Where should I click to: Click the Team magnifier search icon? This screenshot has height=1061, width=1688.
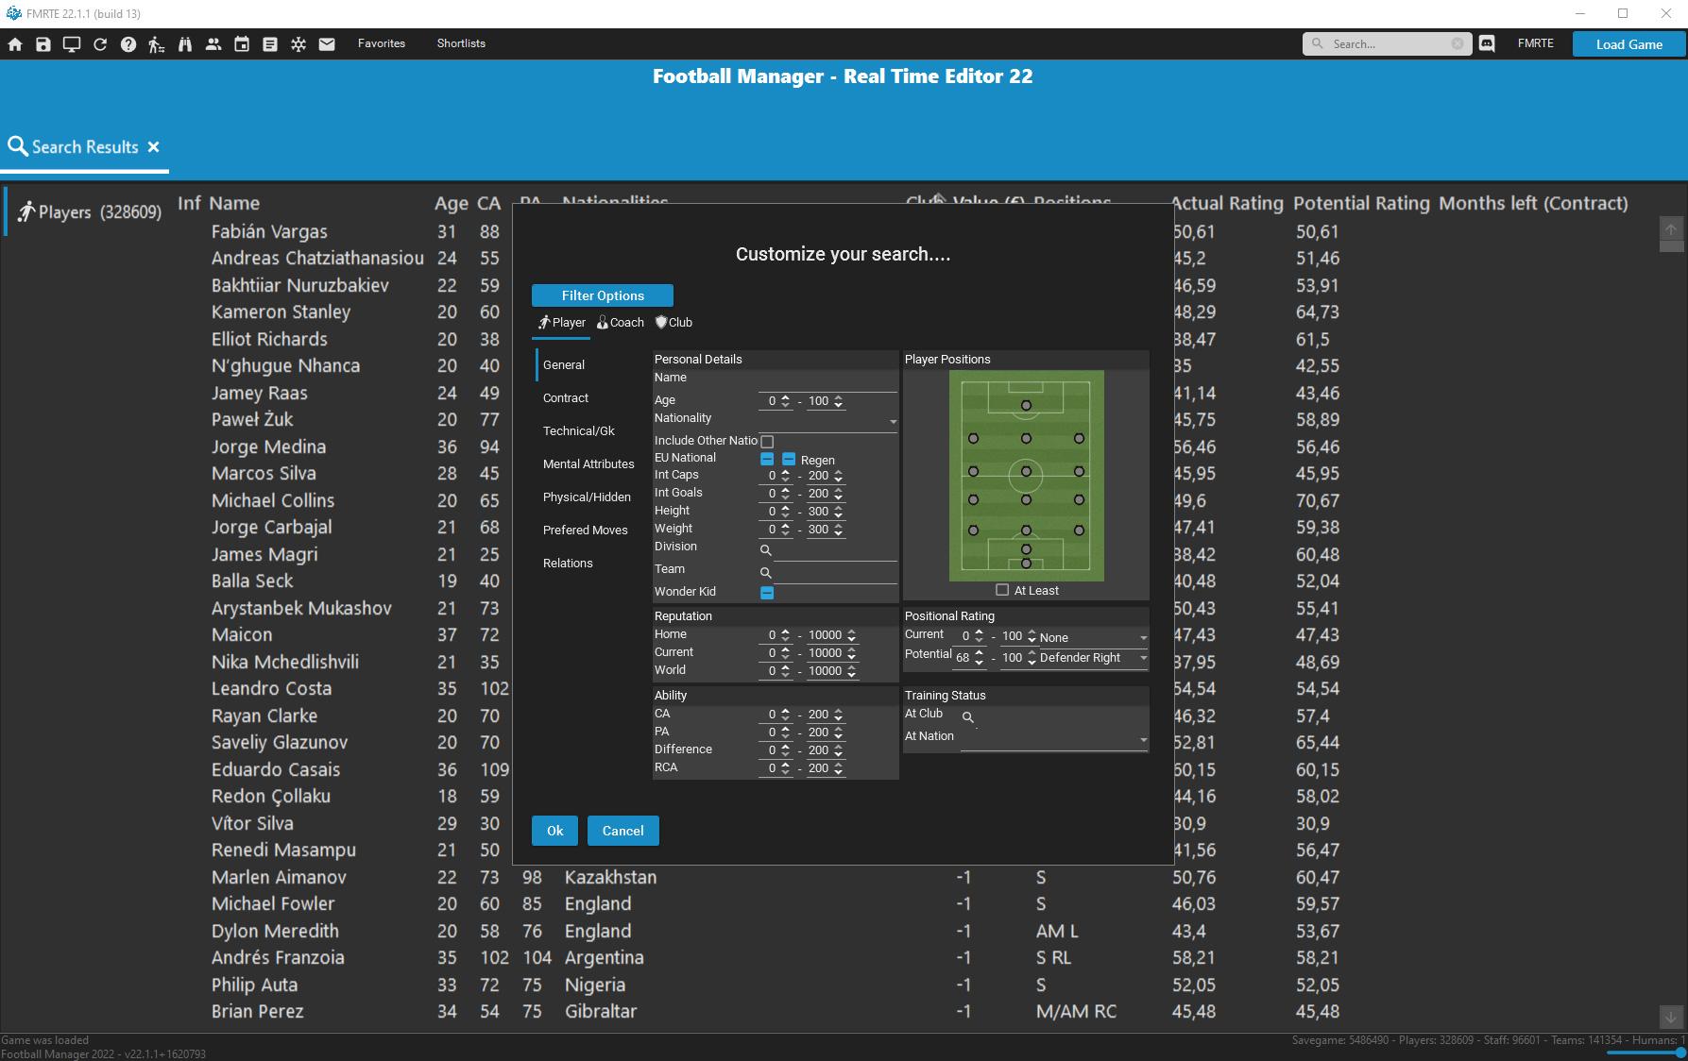(x=766, y=573)
